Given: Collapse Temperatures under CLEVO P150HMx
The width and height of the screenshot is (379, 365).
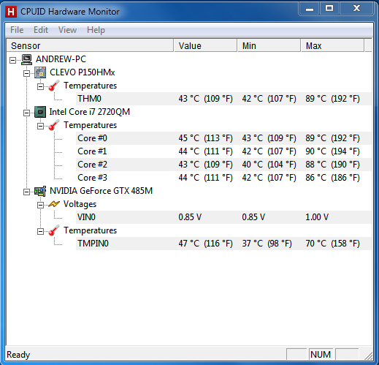Looking at the screenshot, I should [40, 86].
